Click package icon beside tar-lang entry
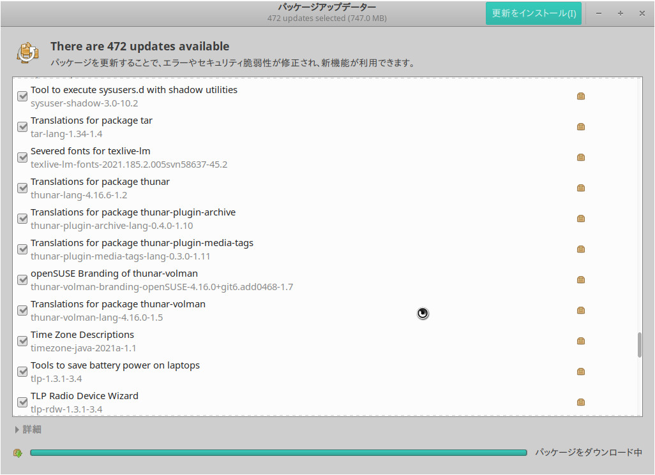This screenshot has height=475, width=655. tap(581, 127)
